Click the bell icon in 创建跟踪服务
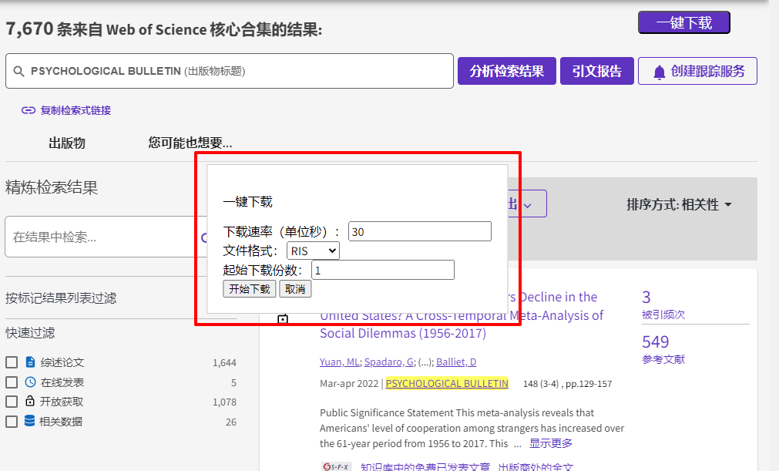This screenshot has height=471, width=779. [659, 72]
